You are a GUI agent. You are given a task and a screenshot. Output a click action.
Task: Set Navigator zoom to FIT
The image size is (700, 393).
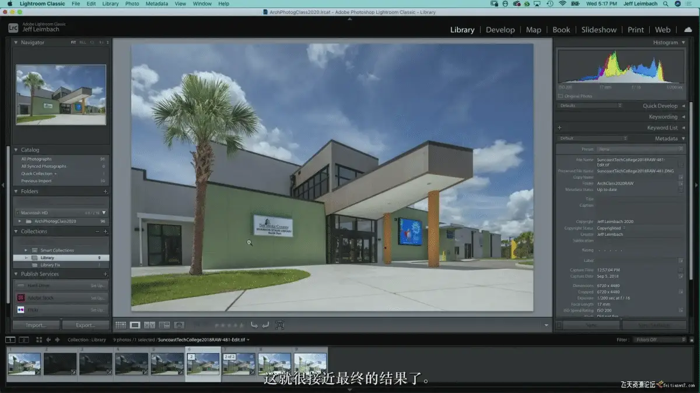pyautogui.click(x=73, y=43)
